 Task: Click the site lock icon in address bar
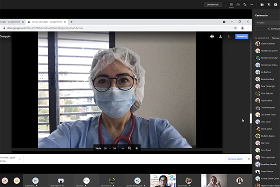tap(4, 28)
